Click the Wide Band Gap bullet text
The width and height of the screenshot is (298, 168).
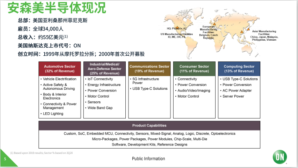coord(100,108)
